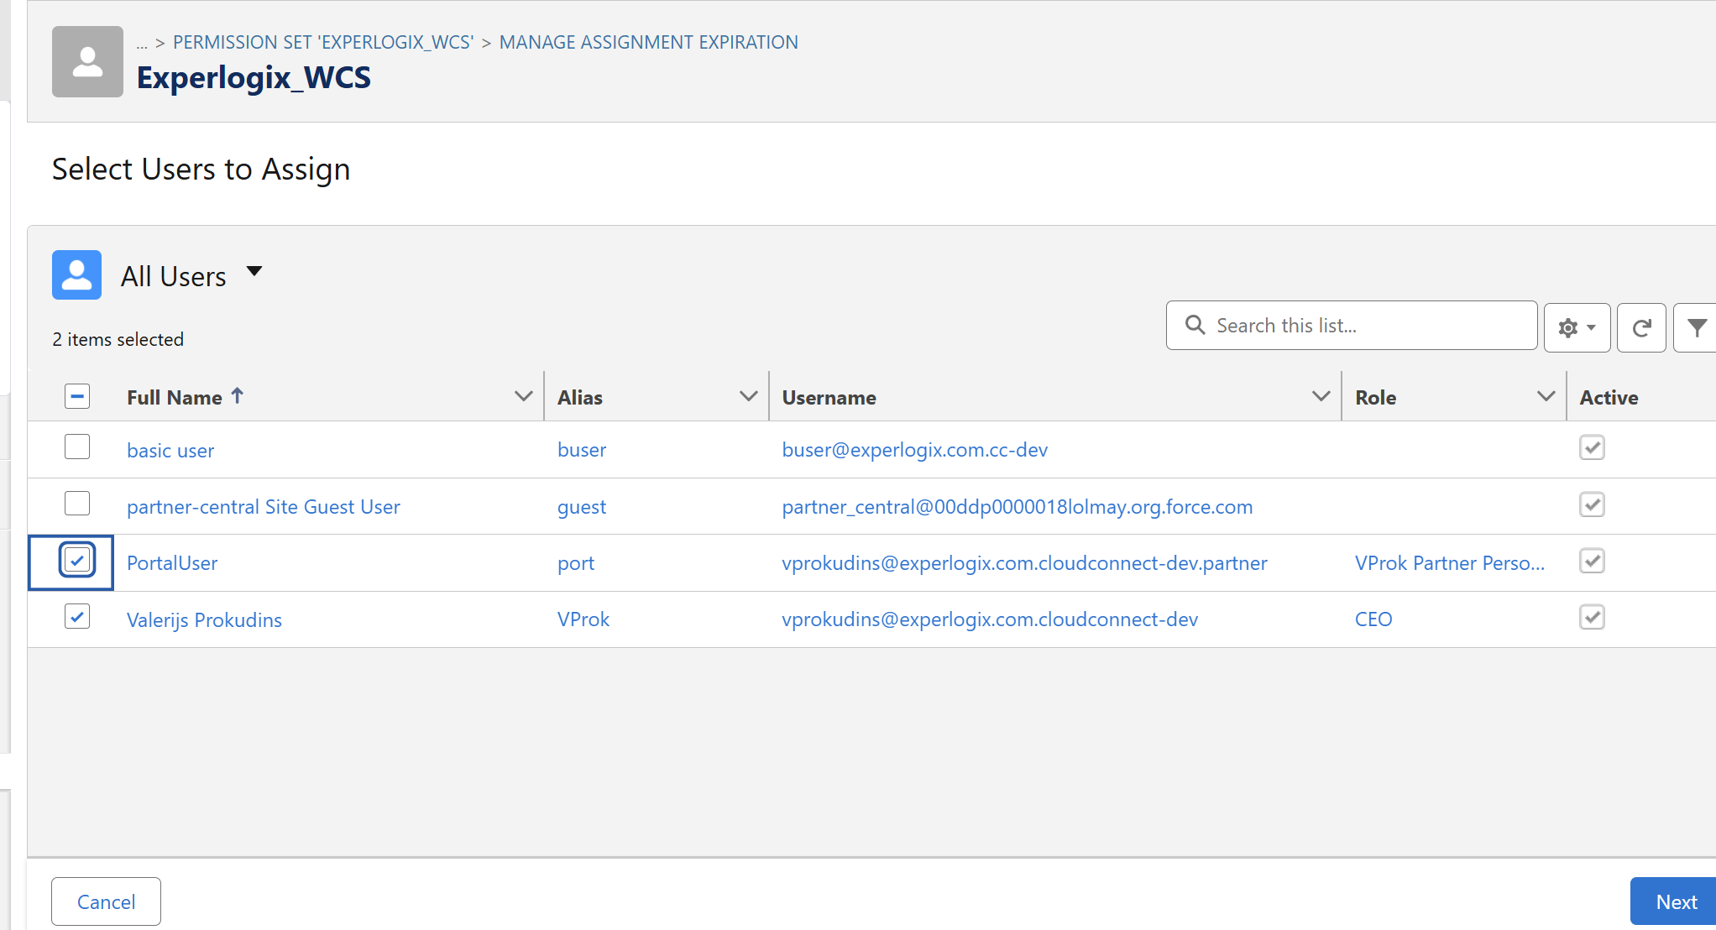This screenshot has width=1716, height=930.
Task: Select partner-central Site Guest User checkbox
Action: 77,504
